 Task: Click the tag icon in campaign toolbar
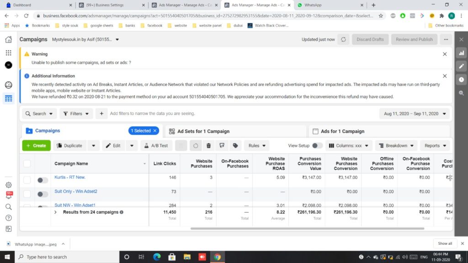click(x=235, y=146)
